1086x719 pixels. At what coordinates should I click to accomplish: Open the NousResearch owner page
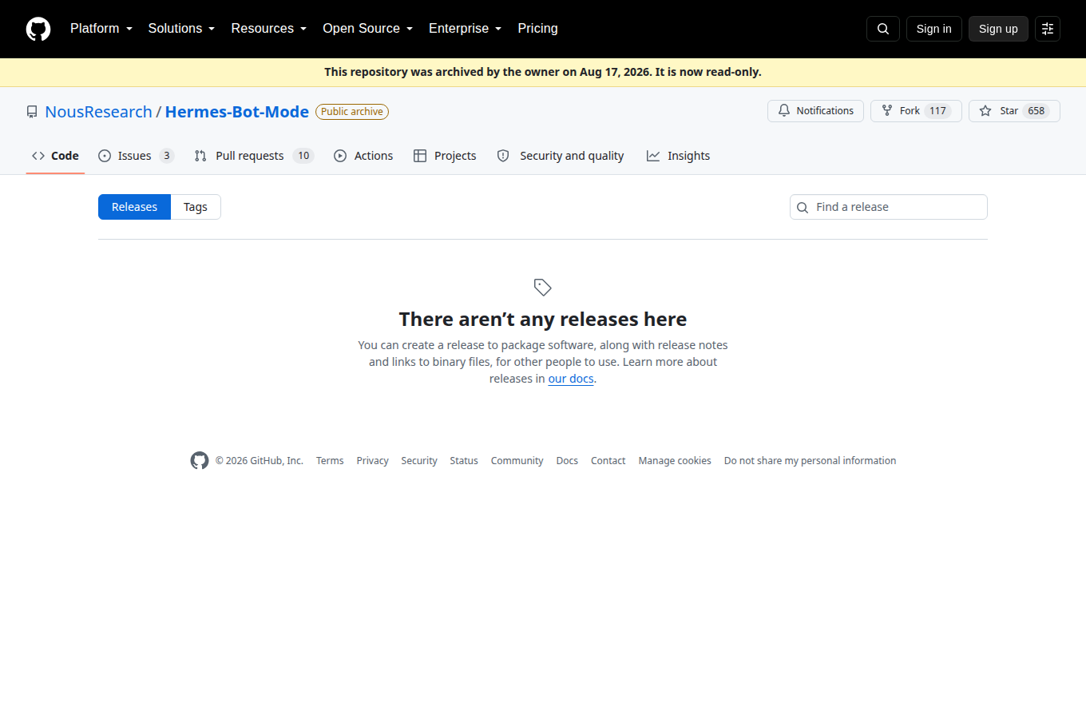point(98,112)
